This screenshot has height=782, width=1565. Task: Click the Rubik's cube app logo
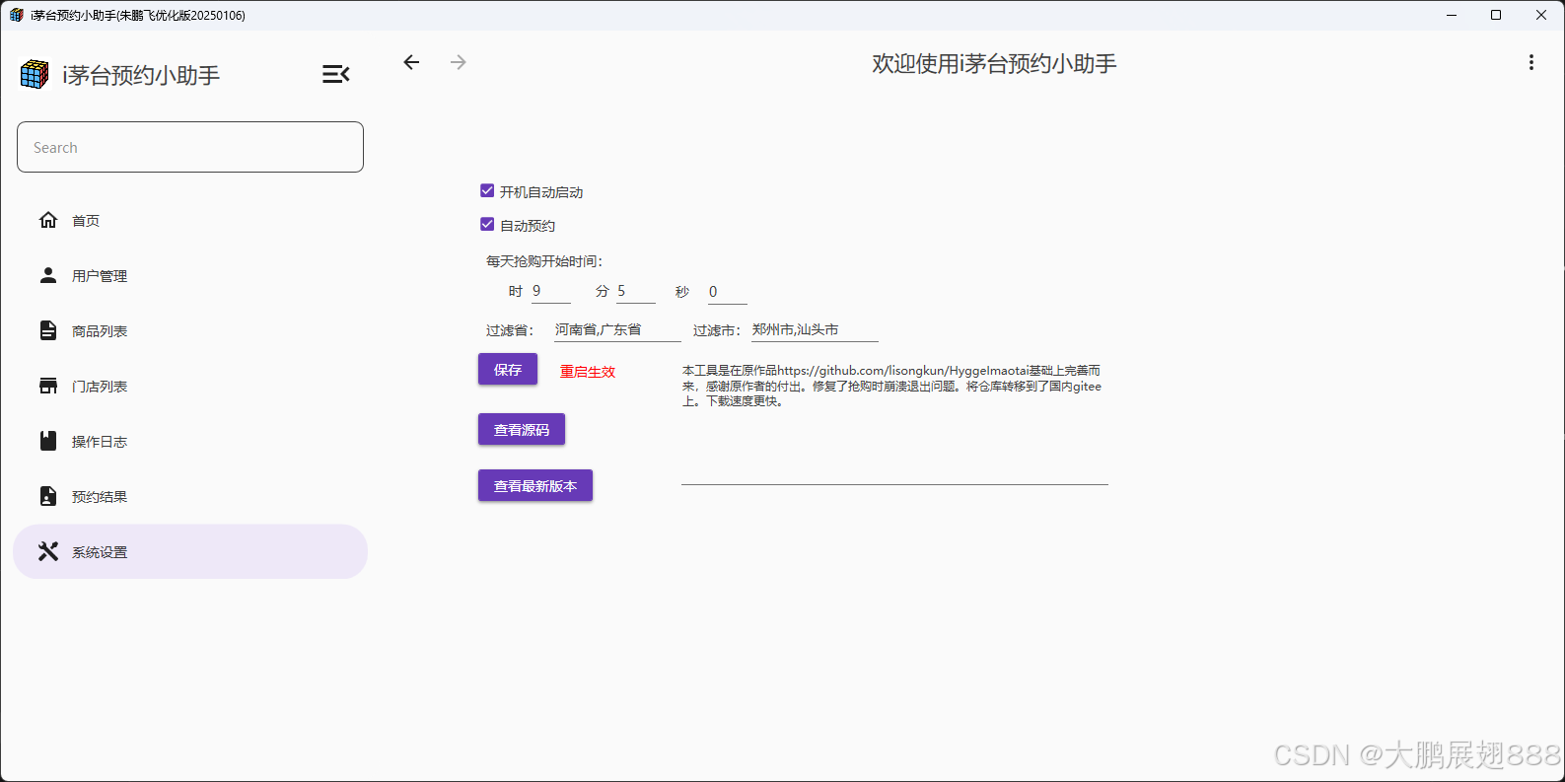(35, 74)
